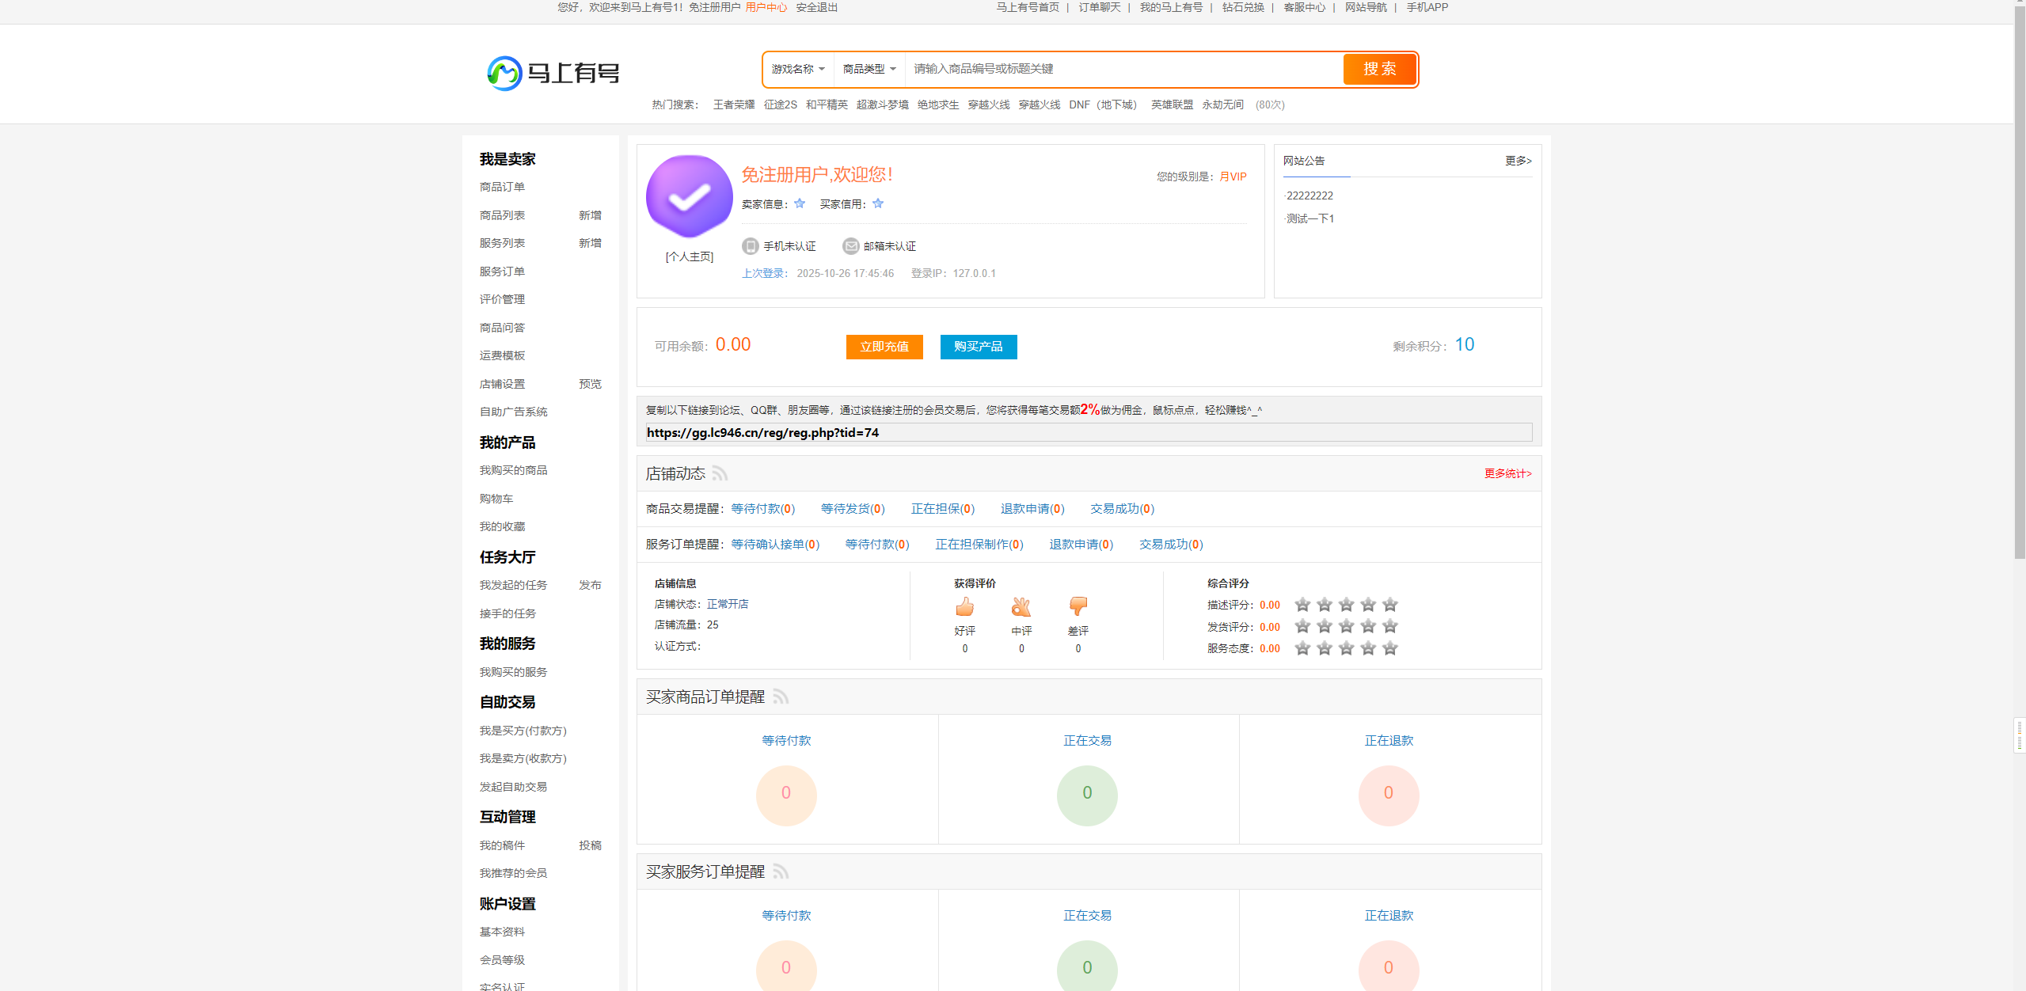Click the 更多统计> link

(1507, 473)
